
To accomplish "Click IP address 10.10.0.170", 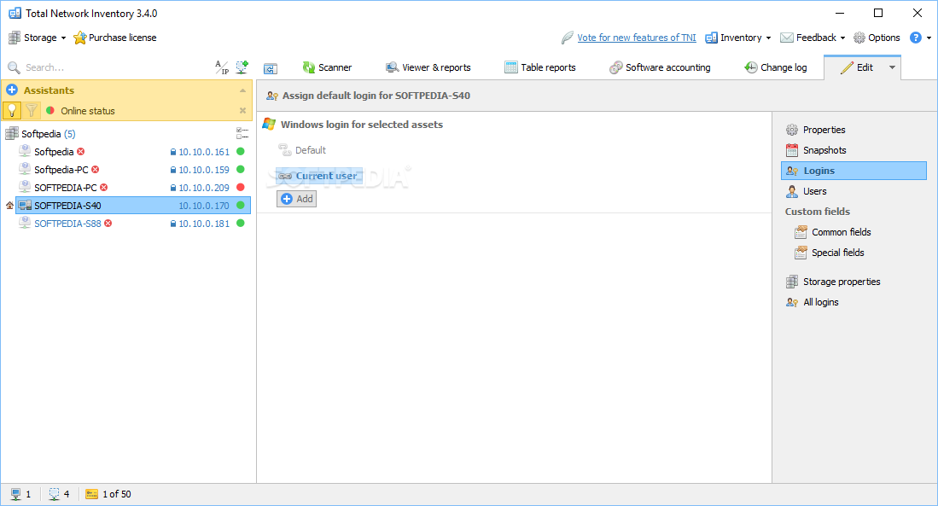I will 204,206.
